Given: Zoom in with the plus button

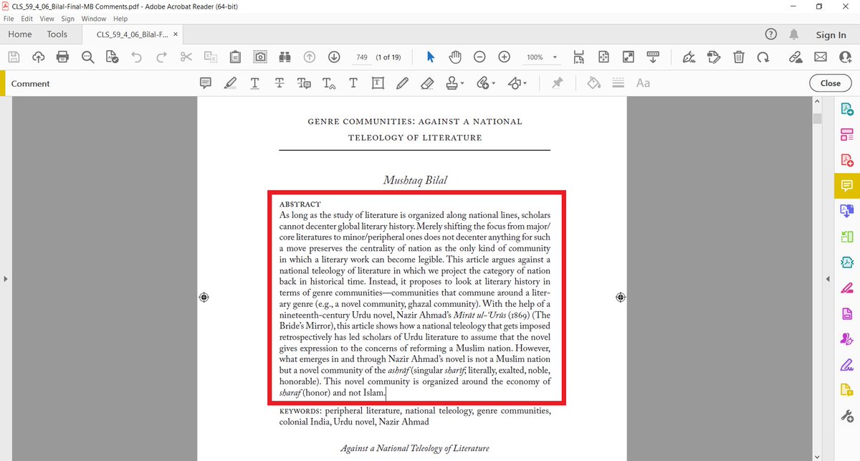Looking at the screenshot, I should pos(504,57).
